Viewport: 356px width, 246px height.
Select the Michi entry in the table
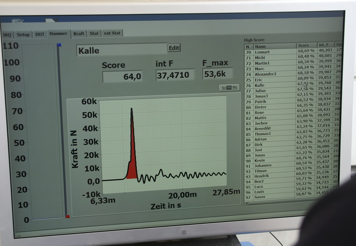coord(260,58)
